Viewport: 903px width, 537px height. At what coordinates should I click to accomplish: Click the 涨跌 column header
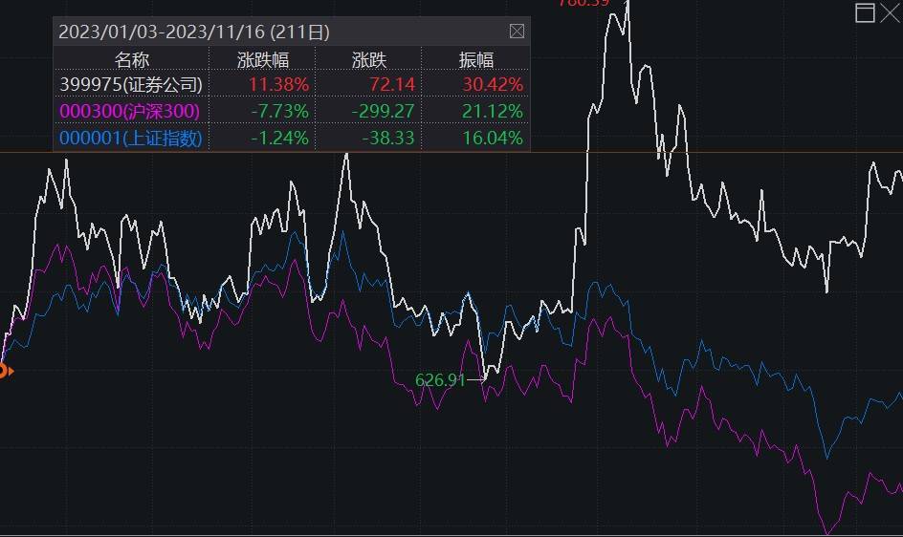(x=369, y=59)
